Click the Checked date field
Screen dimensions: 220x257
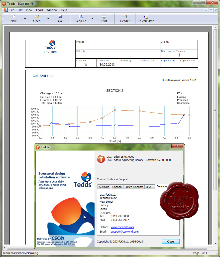(150, 63)
